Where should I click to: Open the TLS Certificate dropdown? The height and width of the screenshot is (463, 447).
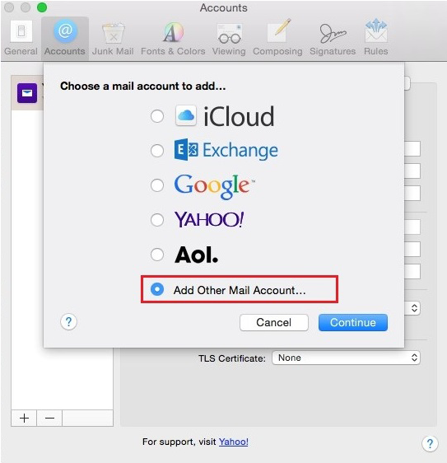(346, 358)
